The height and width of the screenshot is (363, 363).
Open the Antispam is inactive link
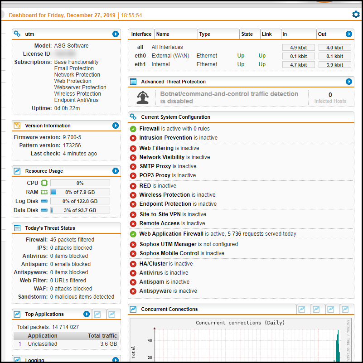click(x=165, y=281)
